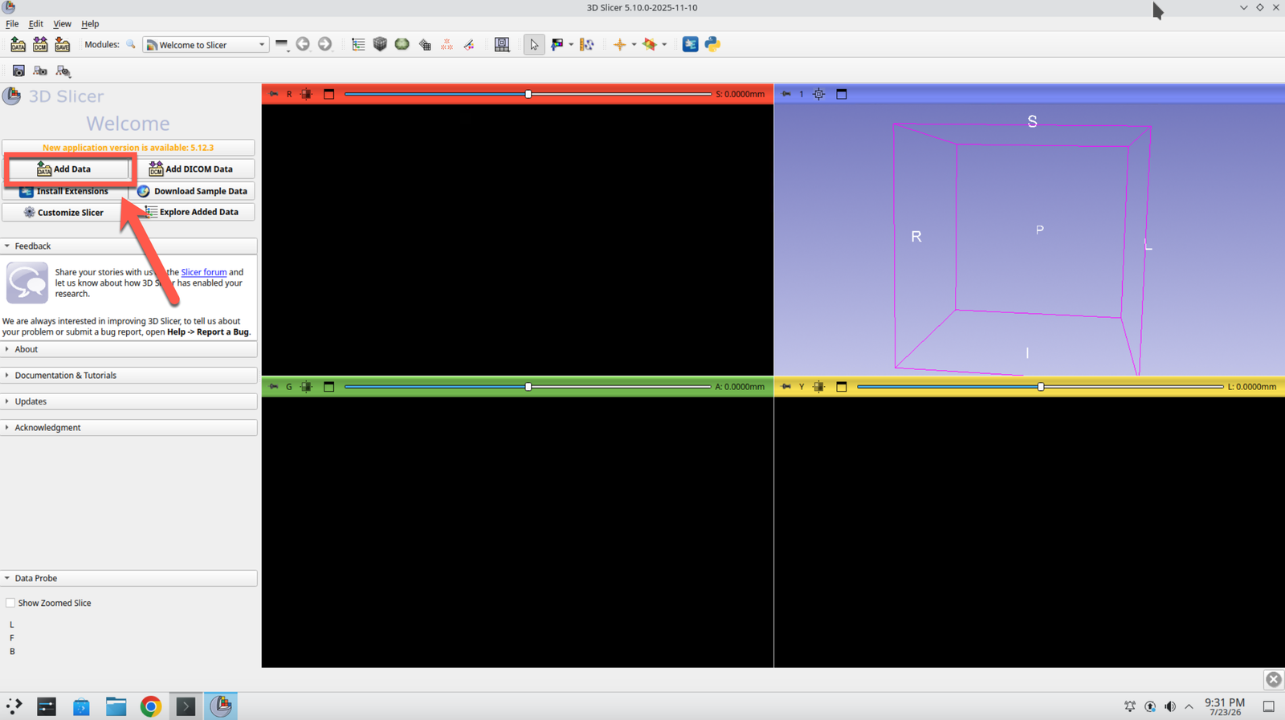Click the Install Extensions button
The width and height of the screenshot is (1285, 720).
65,191
